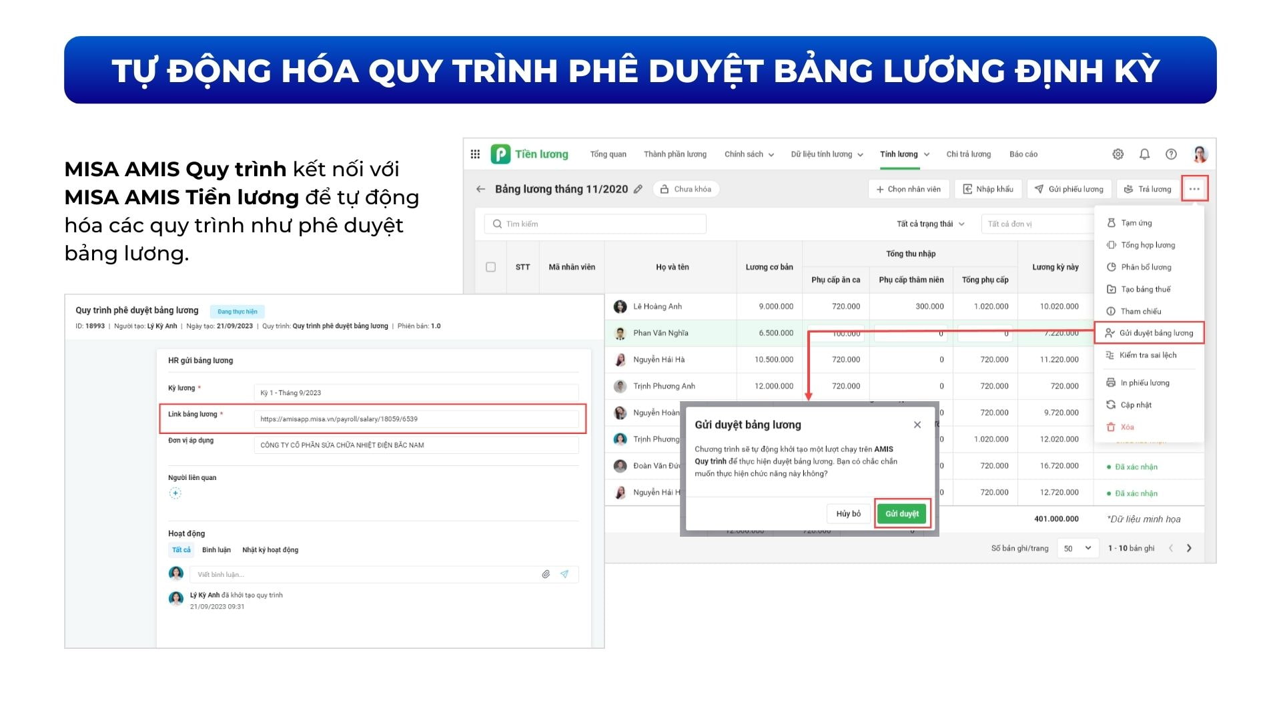Click the Tìm kiếm search field

595,224
